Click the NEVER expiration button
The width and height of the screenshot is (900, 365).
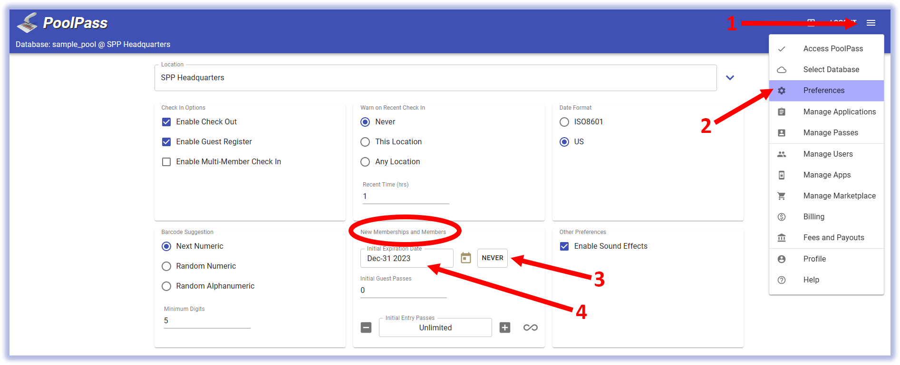point(493,258)
